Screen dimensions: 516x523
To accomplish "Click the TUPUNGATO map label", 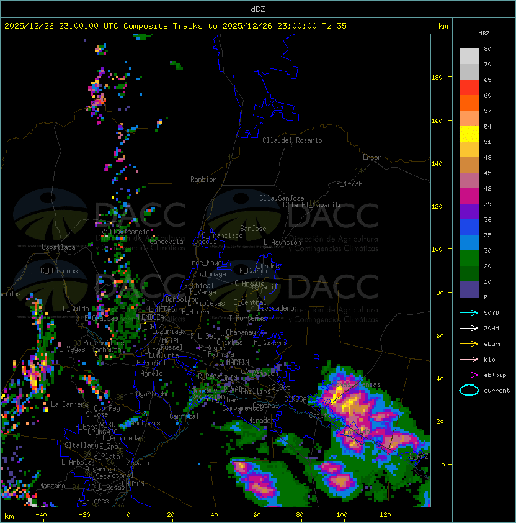I will tap(100, 432).
